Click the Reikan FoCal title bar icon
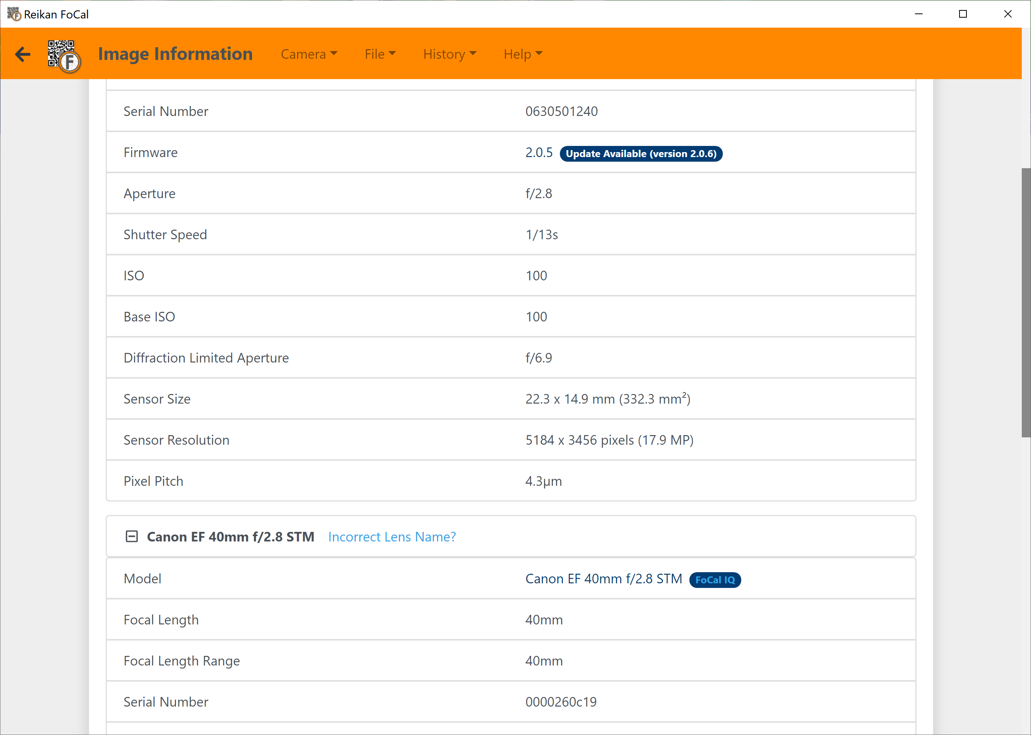This screenshot has height=735, width=1031. coord(14,14)
